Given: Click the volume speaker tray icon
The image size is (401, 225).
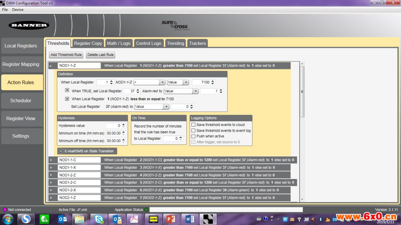Looking at the screenshot, I should click(313, 219).
